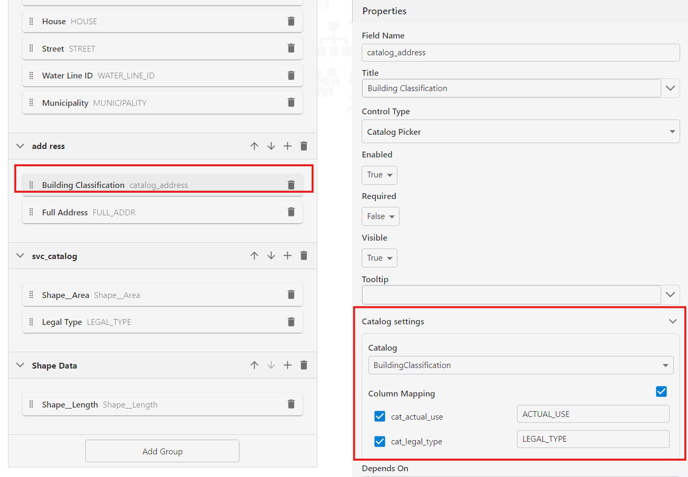Uncheck the cat_actual_use column mapping
This screenshot has height=477, width=688.
click(x=380, y=416)
